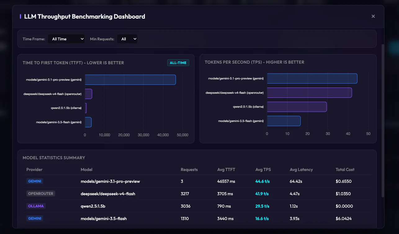The height and width of the screenshot is (234, 399).
Task: Select models/gemini-3.1-pro-preview in table
Action: tap(110, 181)
